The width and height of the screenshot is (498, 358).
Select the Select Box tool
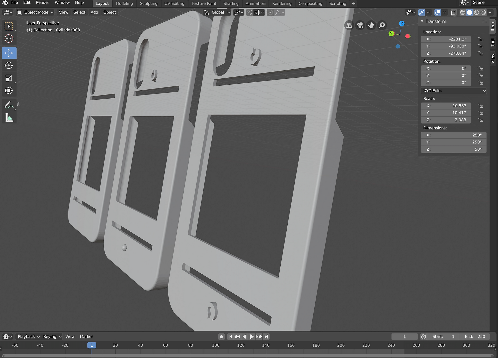tap(9, 26)
